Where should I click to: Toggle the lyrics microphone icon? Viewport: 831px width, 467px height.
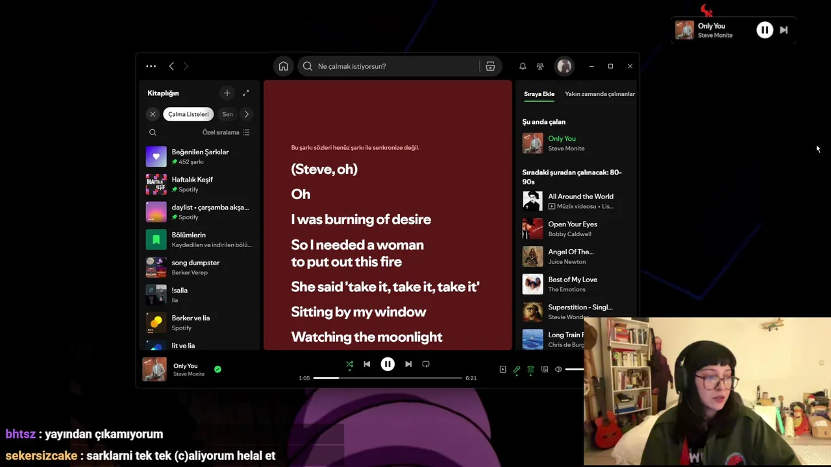pyautogui.click(x=517, y=370)
